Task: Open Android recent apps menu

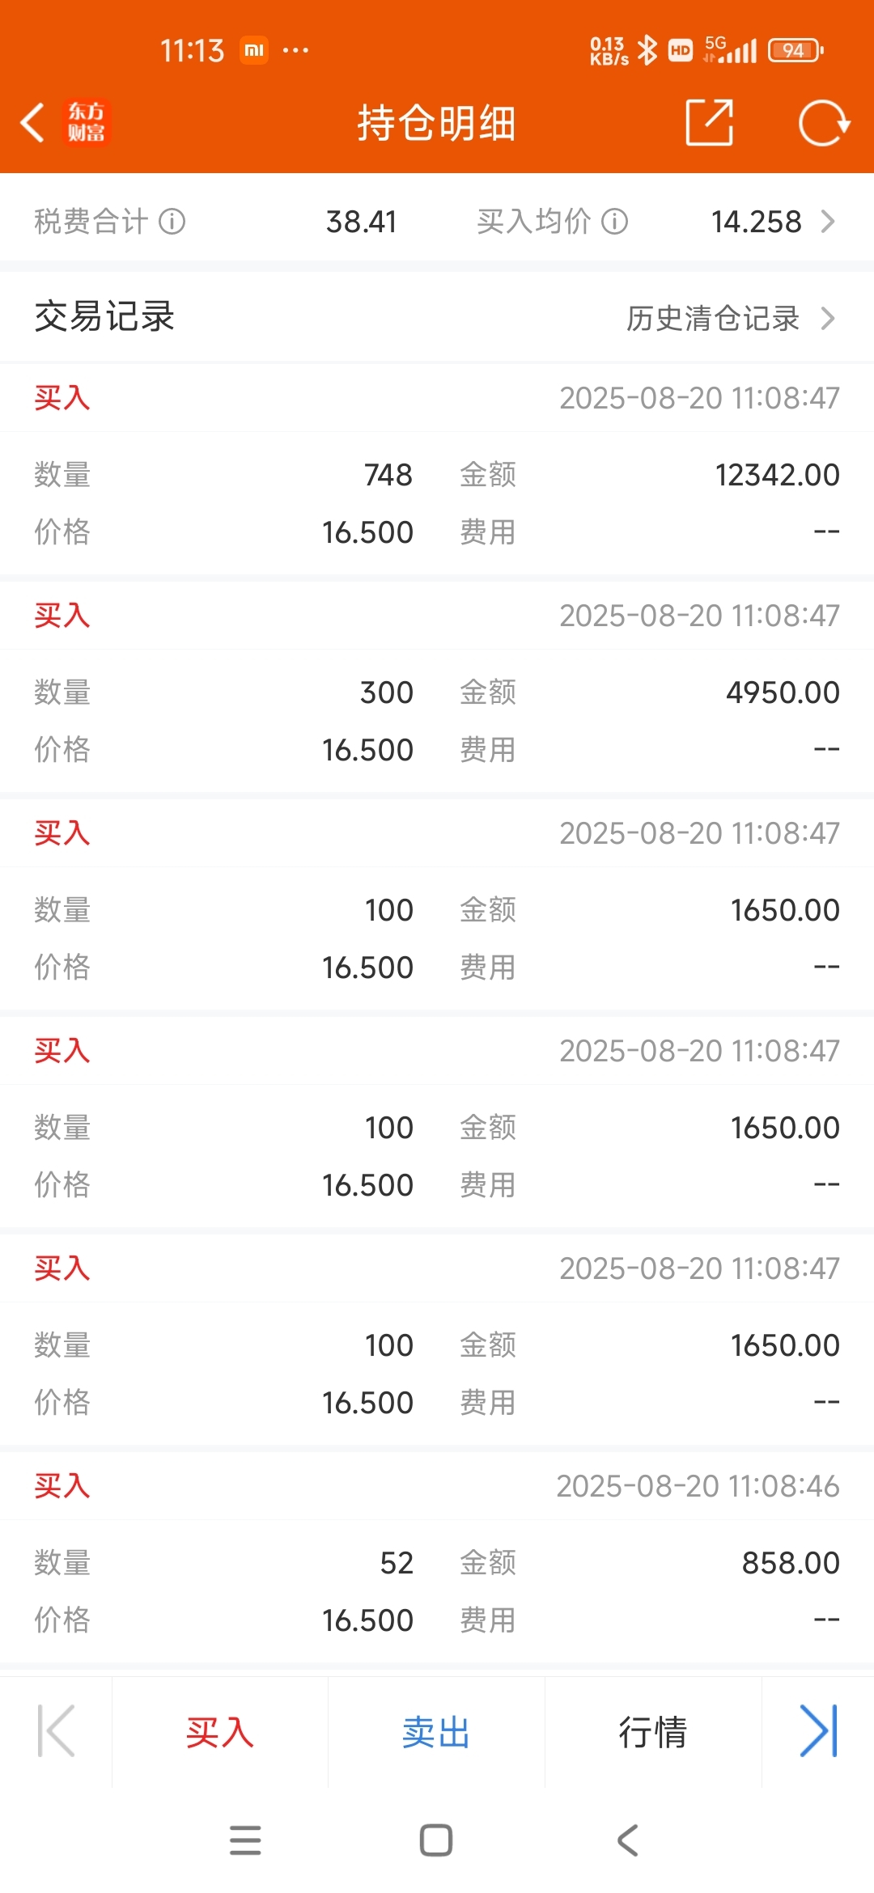Action: point(245,1840)
